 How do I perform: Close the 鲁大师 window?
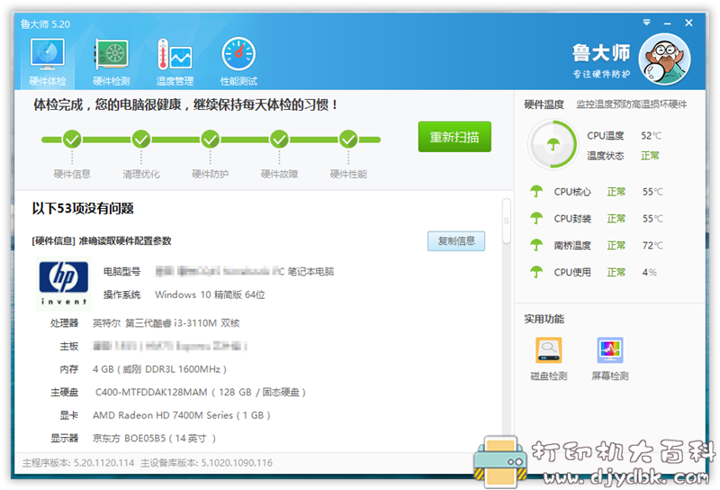coord(688,23)
